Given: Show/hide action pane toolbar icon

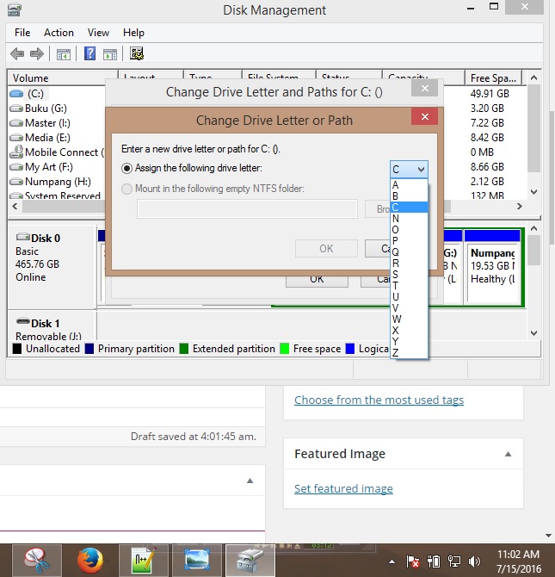Looking at the screenshot, I should 110,54.
